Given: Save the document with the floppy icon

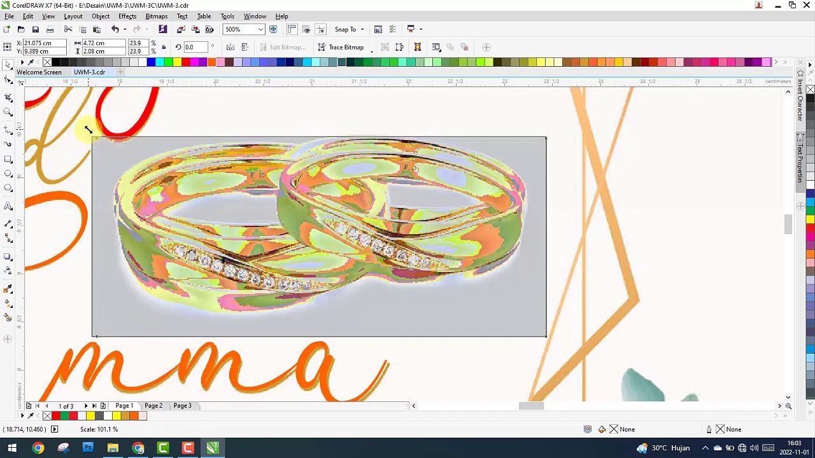Looking at the screenshot, I should pyautogui.click(x=36, y=29).
